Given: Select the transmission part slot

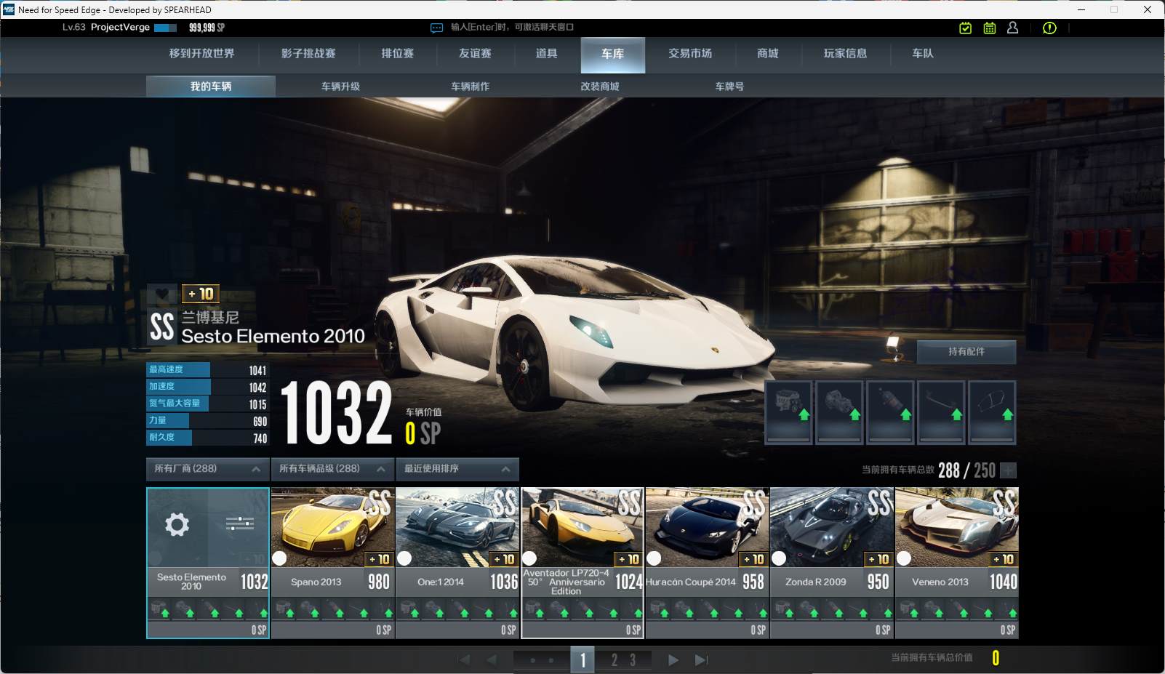Looking at the screenshot, I should click(x=839, y=412).
